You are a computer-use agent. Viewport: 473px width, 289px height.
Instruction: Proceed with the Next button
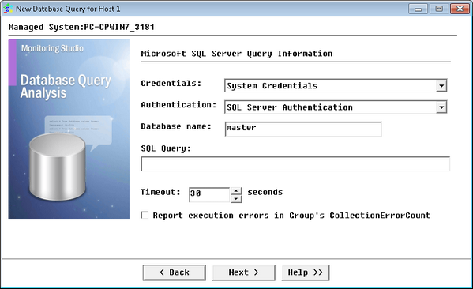(x=244, y=272)
